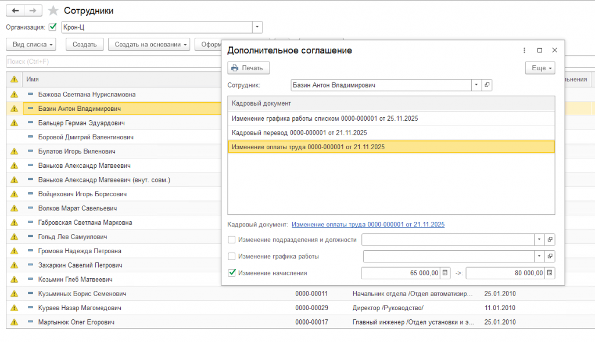Viewport: 595px width, 342px height.
Task: Open the Сотрудник field selection form icon
Action: coord(488,85)
